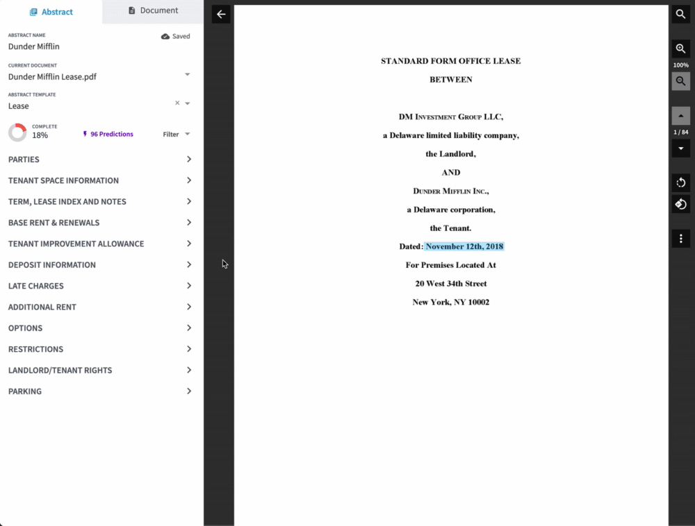
Task: Click the 20 West 34th Street address
Action: [x=451, y=284]
